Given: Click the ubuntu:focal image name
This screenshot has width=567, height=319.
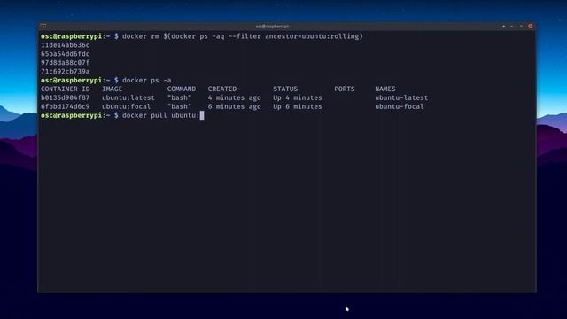Looking at the screenshot, I should [126, 106].
